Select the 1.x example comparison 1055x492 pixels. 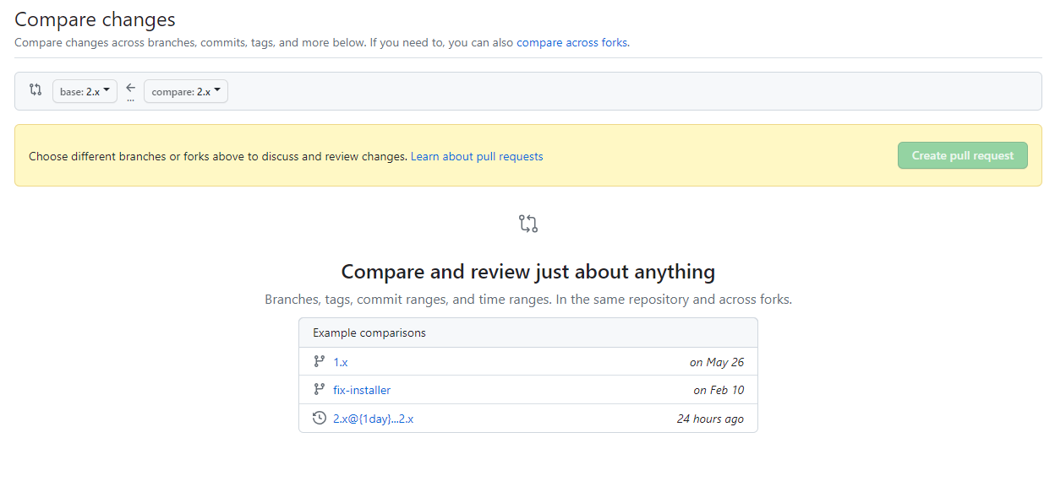342,361
